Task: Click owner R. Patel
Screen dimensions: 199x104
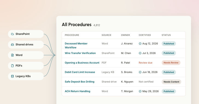Action: pos(125,63)
